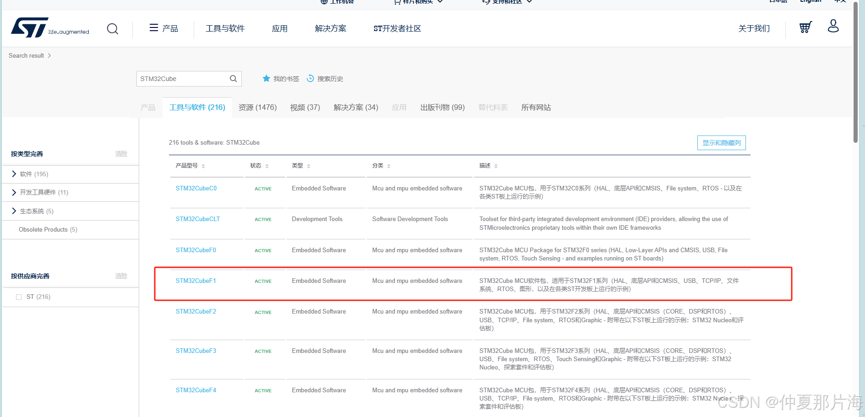This screenshot has width=865, height=417.
Task: Open the STM32CubeC0 product link
Action: tap(196, 189)
